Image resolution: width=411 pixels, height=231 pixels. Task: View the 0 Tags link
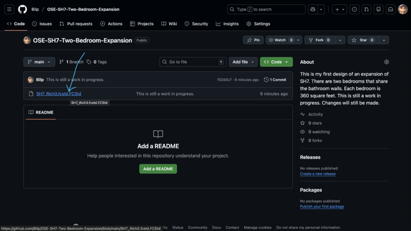(97, 62)
